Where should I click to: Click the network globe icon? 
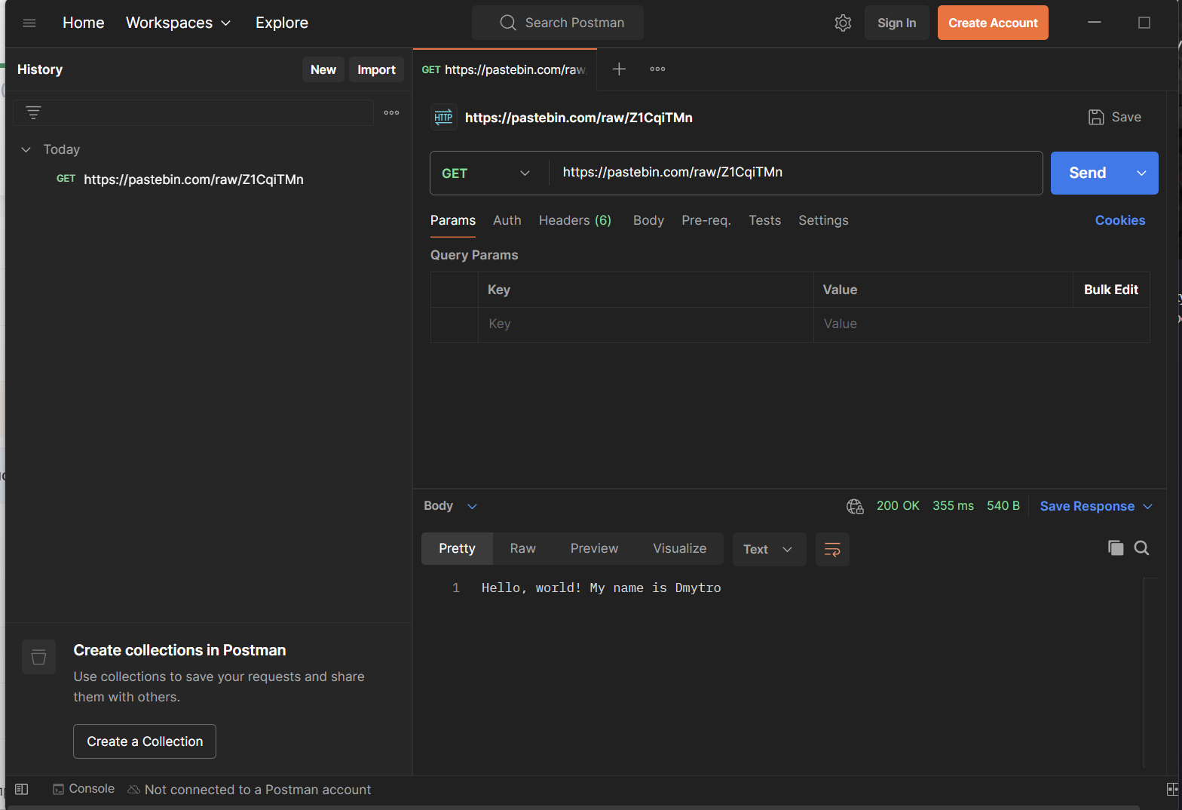[x=855, y=506]
